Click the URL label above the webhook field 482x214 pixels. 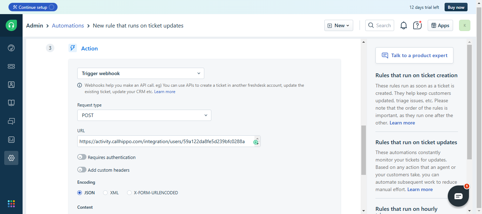point(81,131)
